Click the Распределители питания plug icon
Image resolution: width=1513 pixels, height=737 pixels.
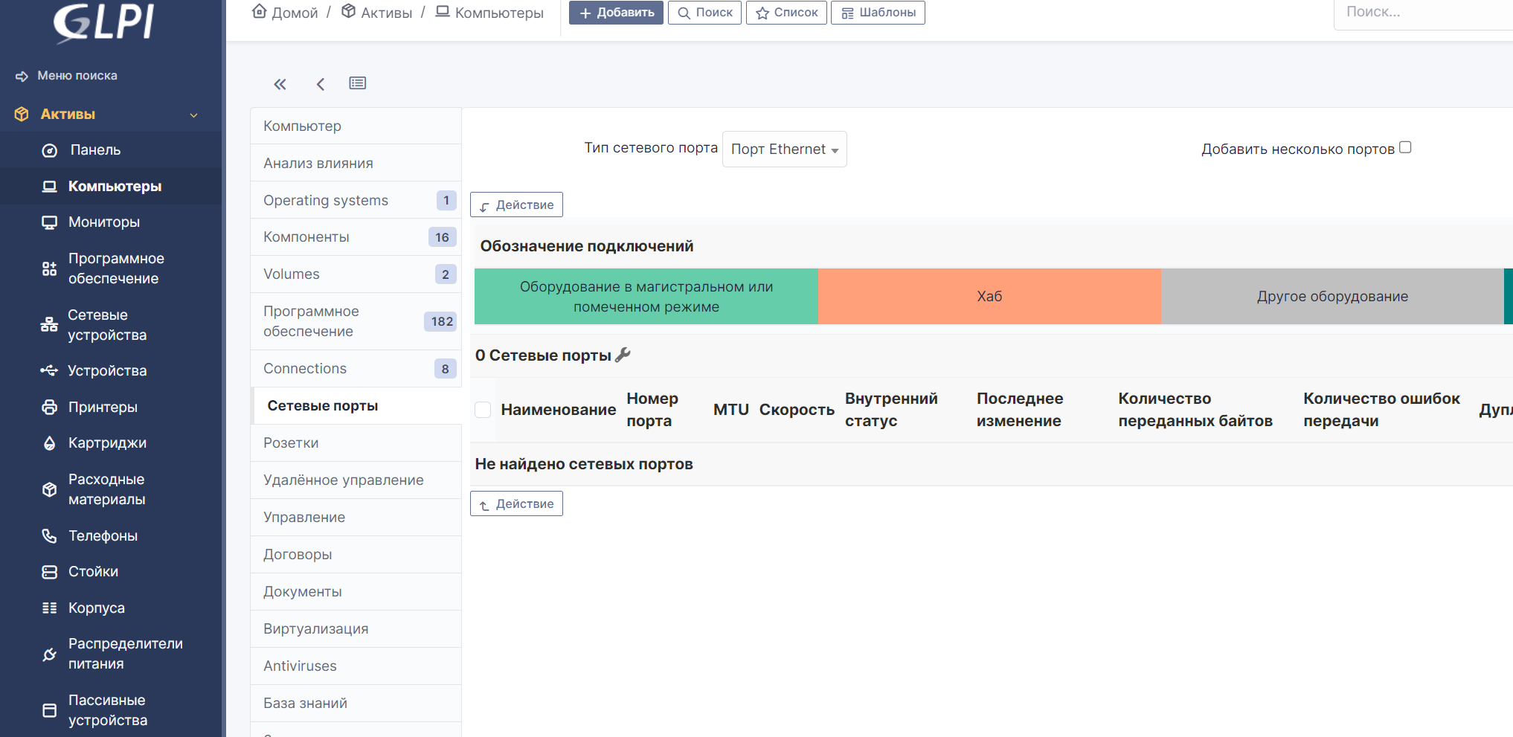click(49, 654)
